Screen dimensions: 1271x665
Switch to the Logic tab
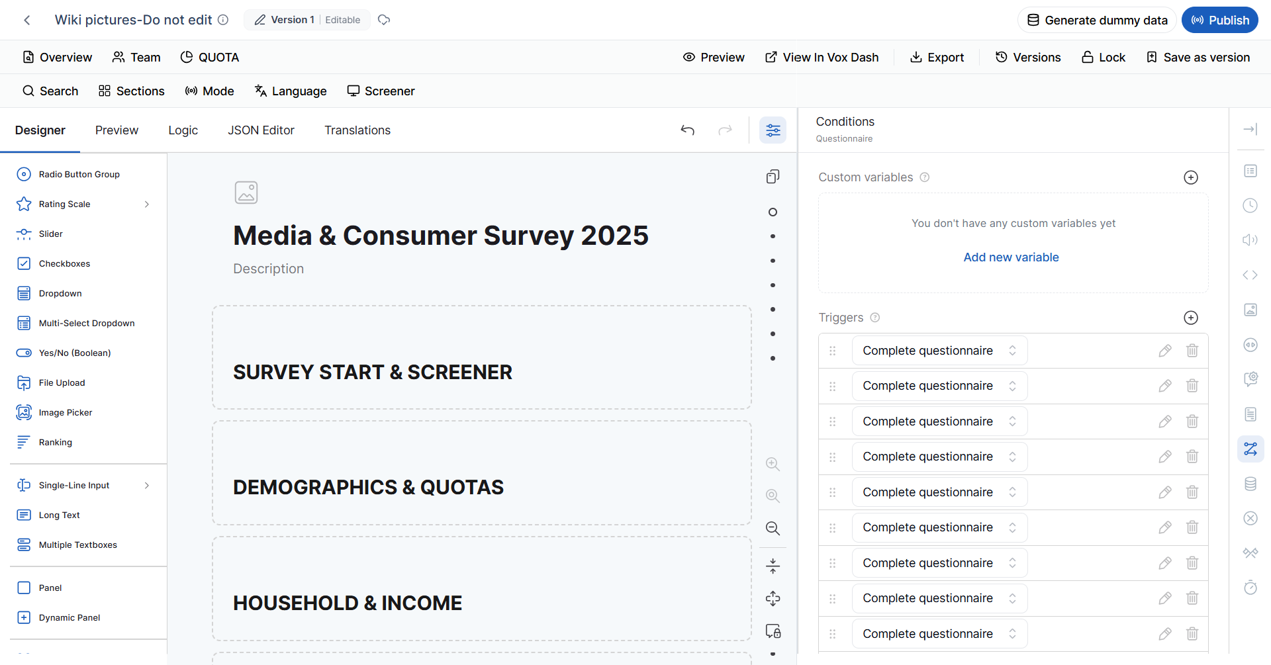coord(183,130)
